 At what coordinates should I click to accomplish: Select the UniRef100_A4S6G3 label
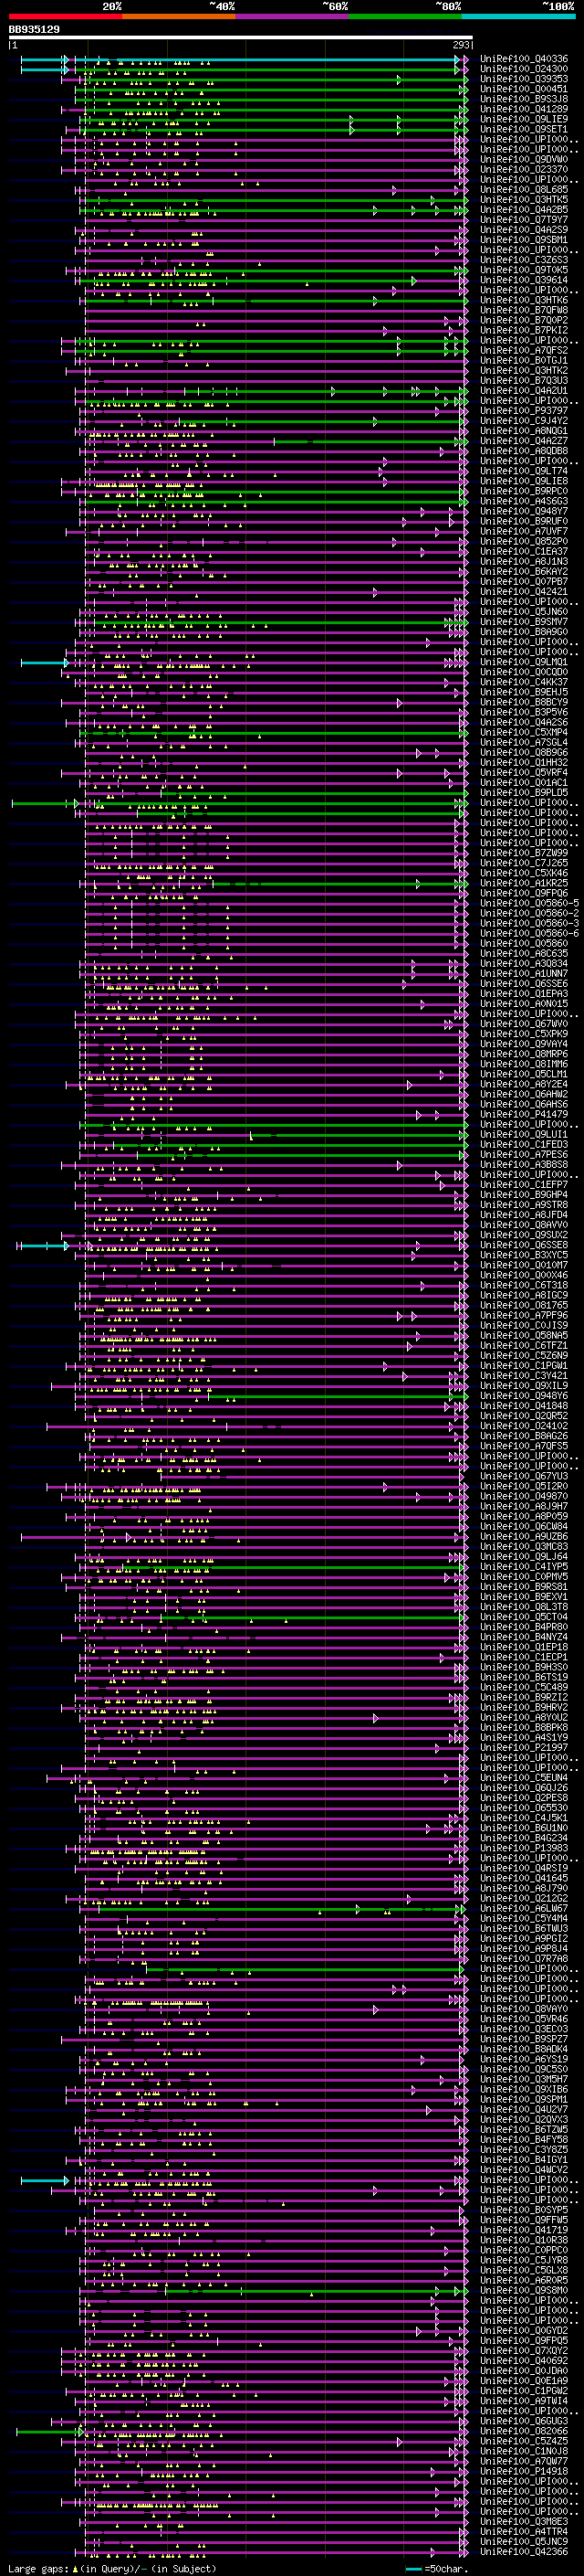pyautogui.click(x=524, y=501)
